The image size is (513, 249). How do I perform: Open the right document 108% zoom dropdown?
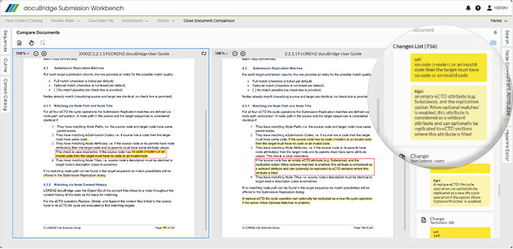(x=222, y=53)
